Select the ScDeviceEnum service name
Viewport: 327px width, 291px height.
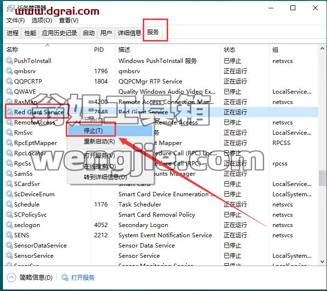tap(35, 194)
